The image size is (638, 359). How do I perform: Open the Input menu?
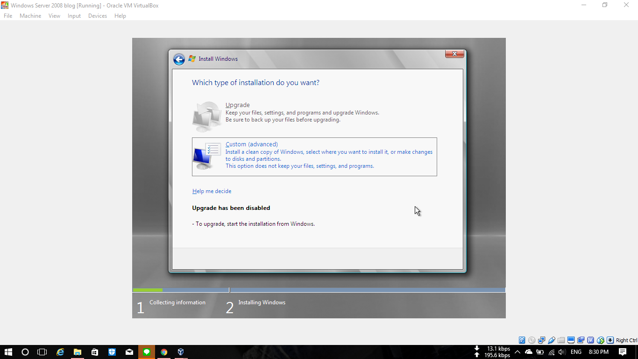74,16
